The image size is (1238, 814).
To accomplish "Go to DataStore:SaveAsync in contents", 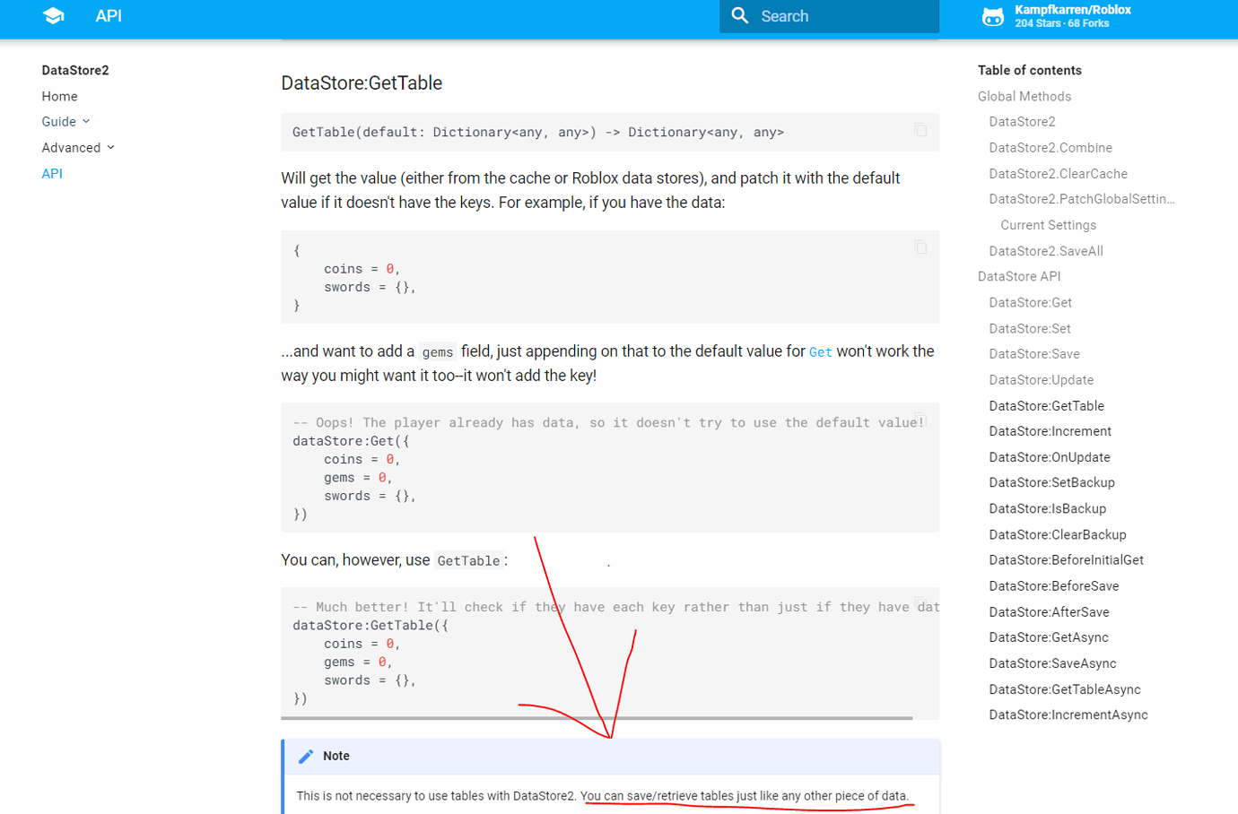I will click(x=1052, y=663).
